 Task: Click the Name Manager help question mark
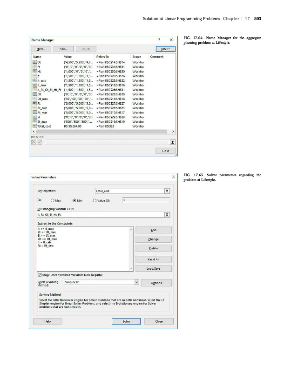click(x=159, y=40)
